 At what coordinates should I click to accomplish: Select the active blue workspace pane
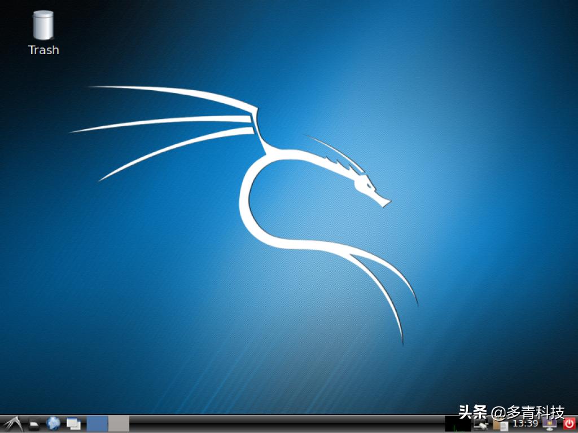click(97, 423)
